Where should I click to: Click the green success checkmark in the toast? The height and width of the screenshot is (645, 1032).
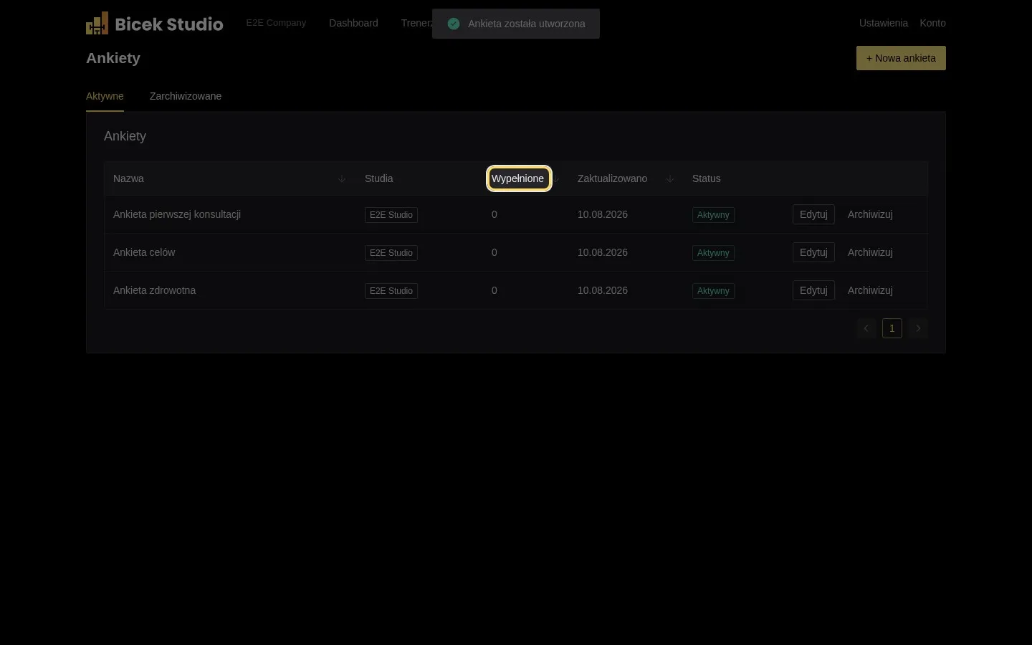(454, 24)
